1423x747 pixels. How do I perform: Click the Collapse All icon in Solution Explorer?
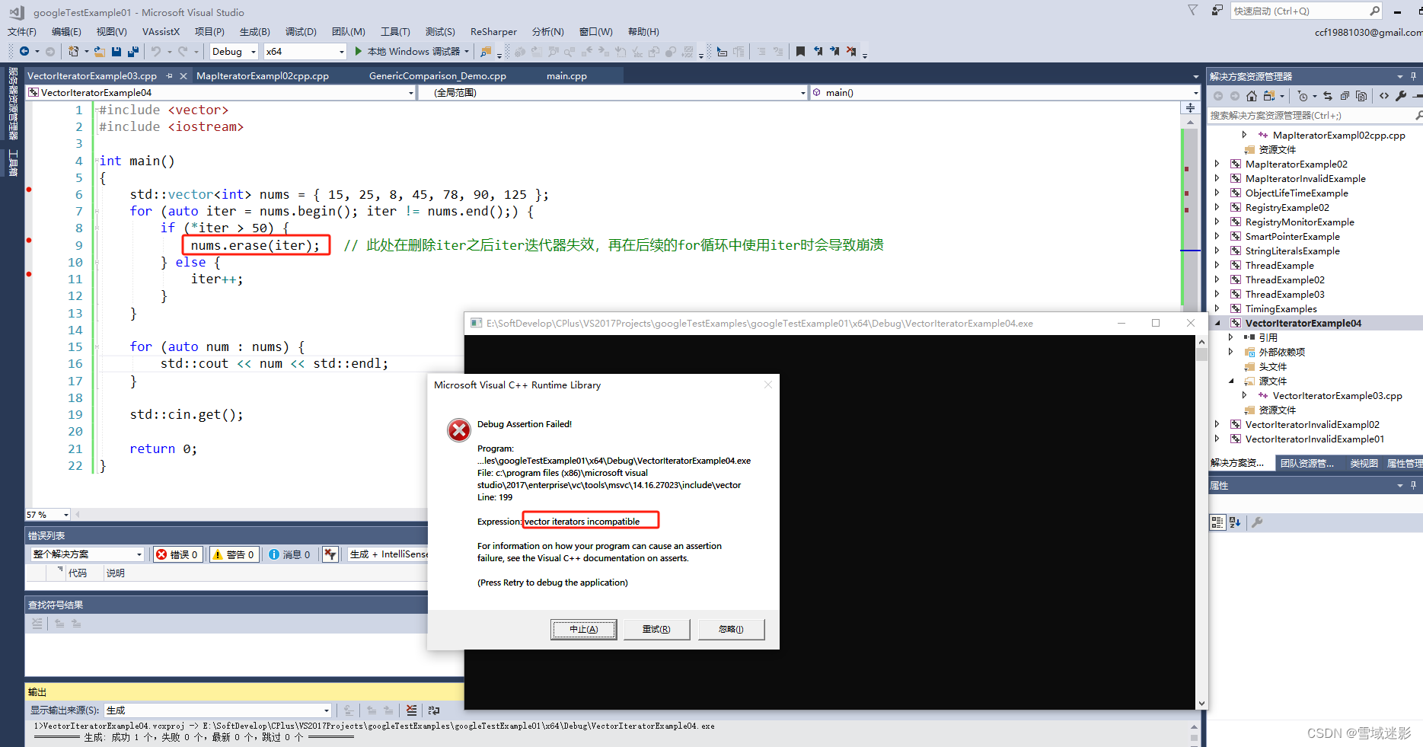point(1345,96)
